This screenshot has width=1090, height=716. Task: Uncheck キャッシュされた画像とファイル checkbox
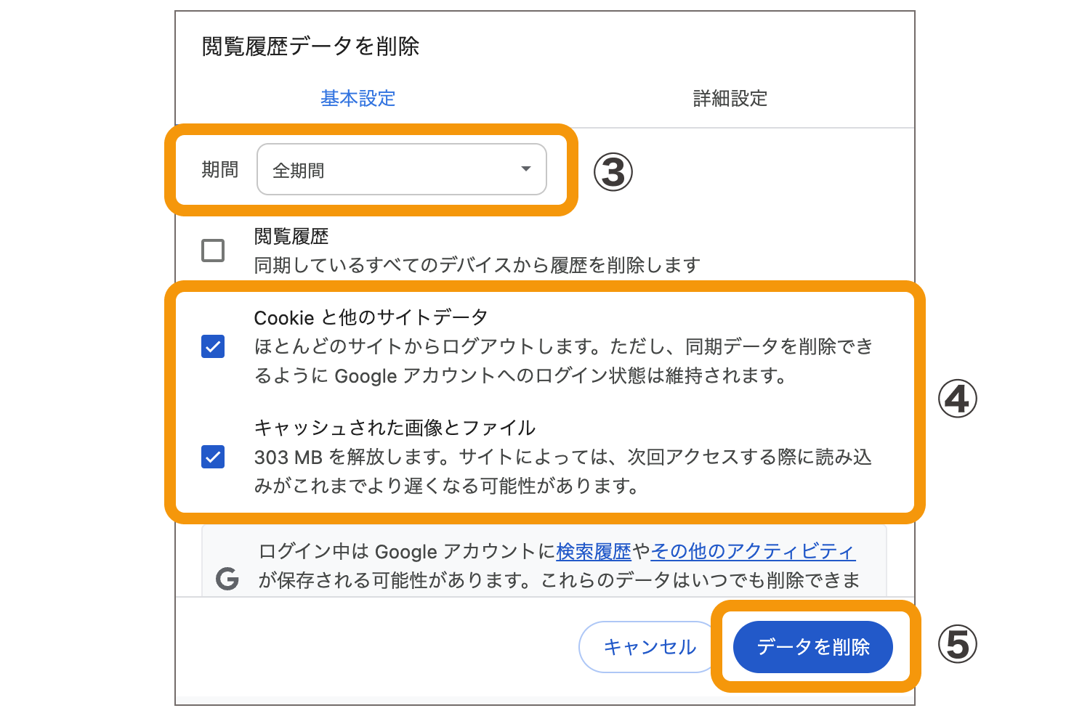[x=213, y=457]
